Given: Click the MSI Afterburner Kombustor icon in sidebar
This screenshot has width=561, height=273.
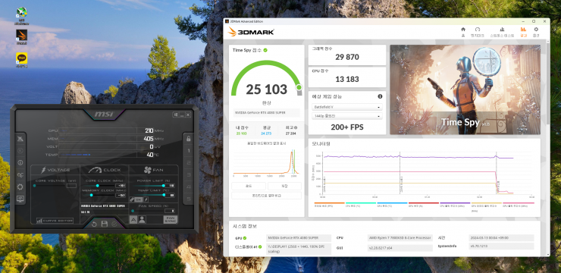Looking at the screenshot, I should click(20, 139).
